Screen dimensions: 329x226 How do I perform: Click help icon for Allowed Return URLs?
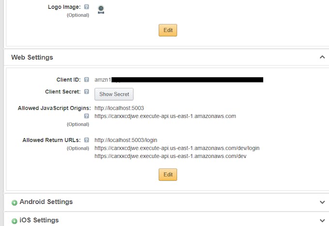click(x=87, y=140)
